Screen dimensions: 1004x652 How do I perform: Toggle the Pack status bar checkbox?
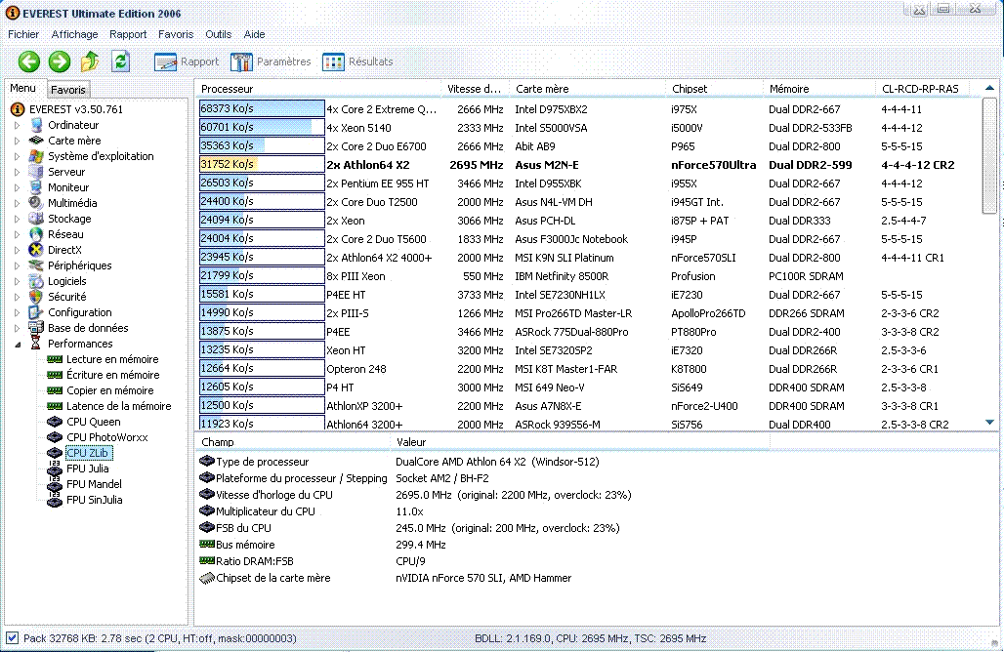tap(12, 638)
